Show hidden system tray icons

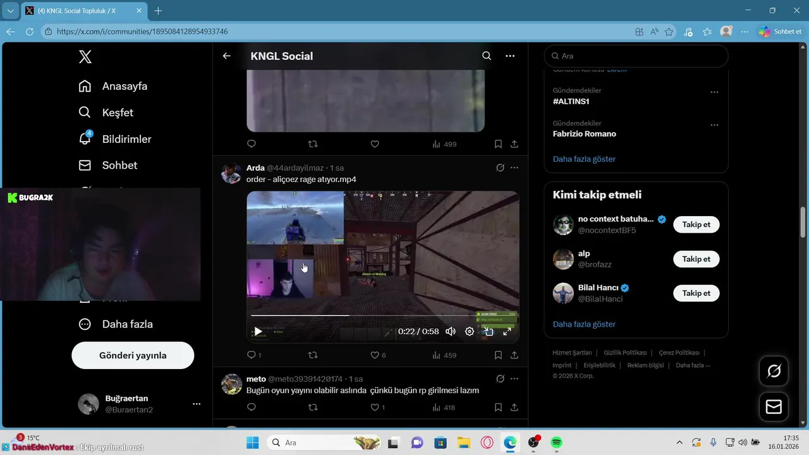pos(679,442)
